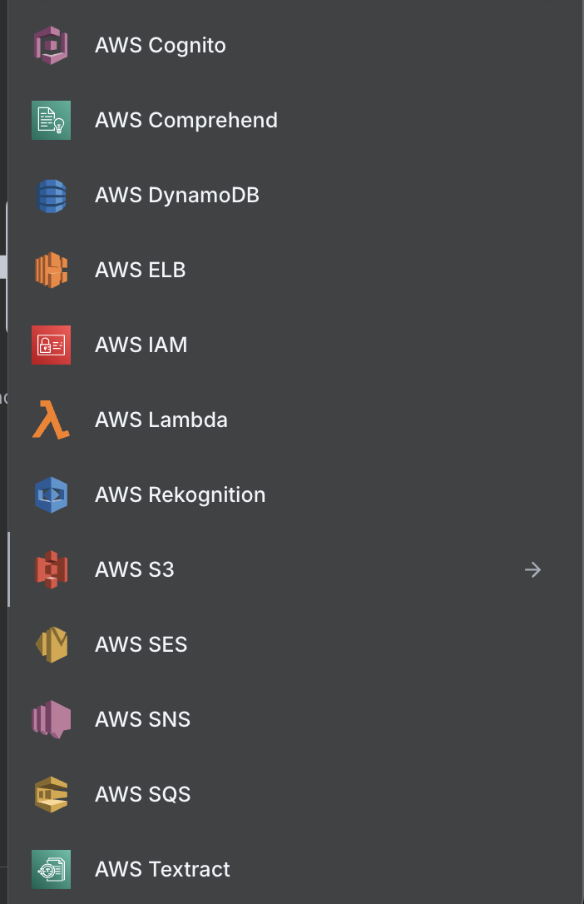Screen dimensions: 584x904
Task: Click the AWS Textract green icon
Action: click(x=52, y=869)
